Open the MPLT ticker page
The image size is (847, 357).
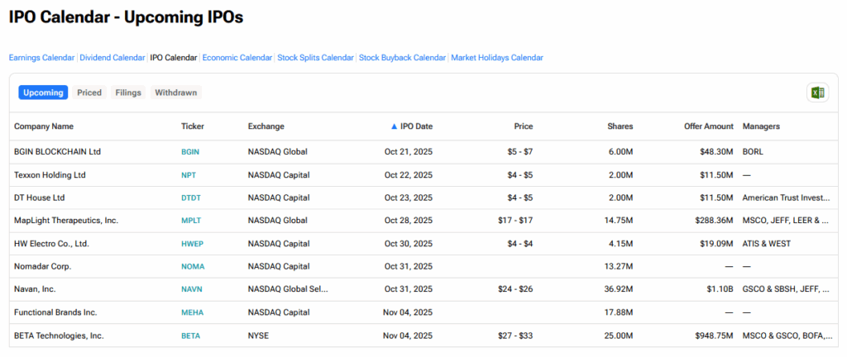click(x=191, y=221)
